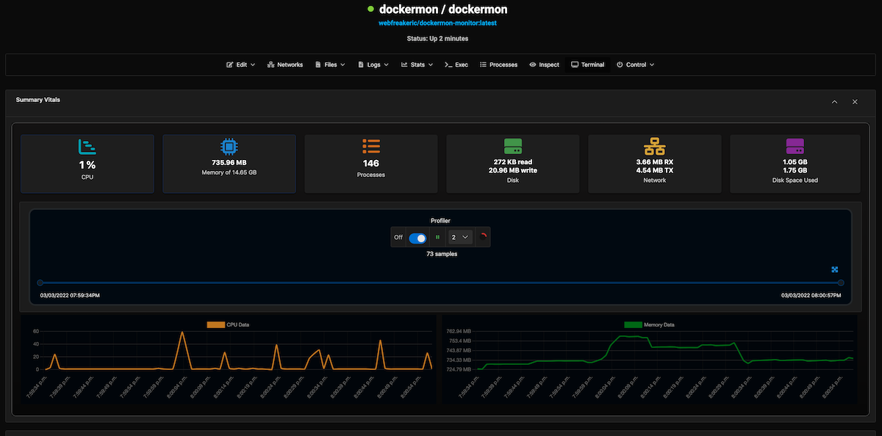This screenshot has width=882, height=436.
Task: Toggle the green Memory Data legend swatch
Action: [633, 324]
